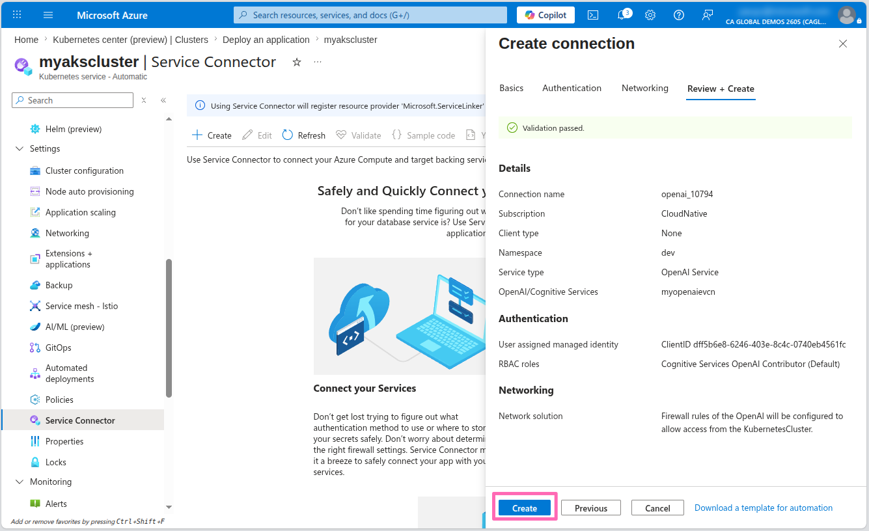Click the Node auto provisioning icon
Image resolution: width=869 pixels, height=531 pixels.
point(35,191)
